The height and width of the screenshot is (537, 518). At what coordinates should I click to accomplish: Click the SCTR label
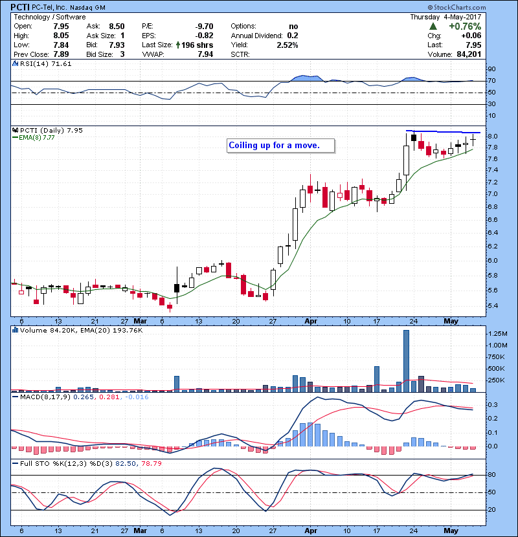[240, 54]
